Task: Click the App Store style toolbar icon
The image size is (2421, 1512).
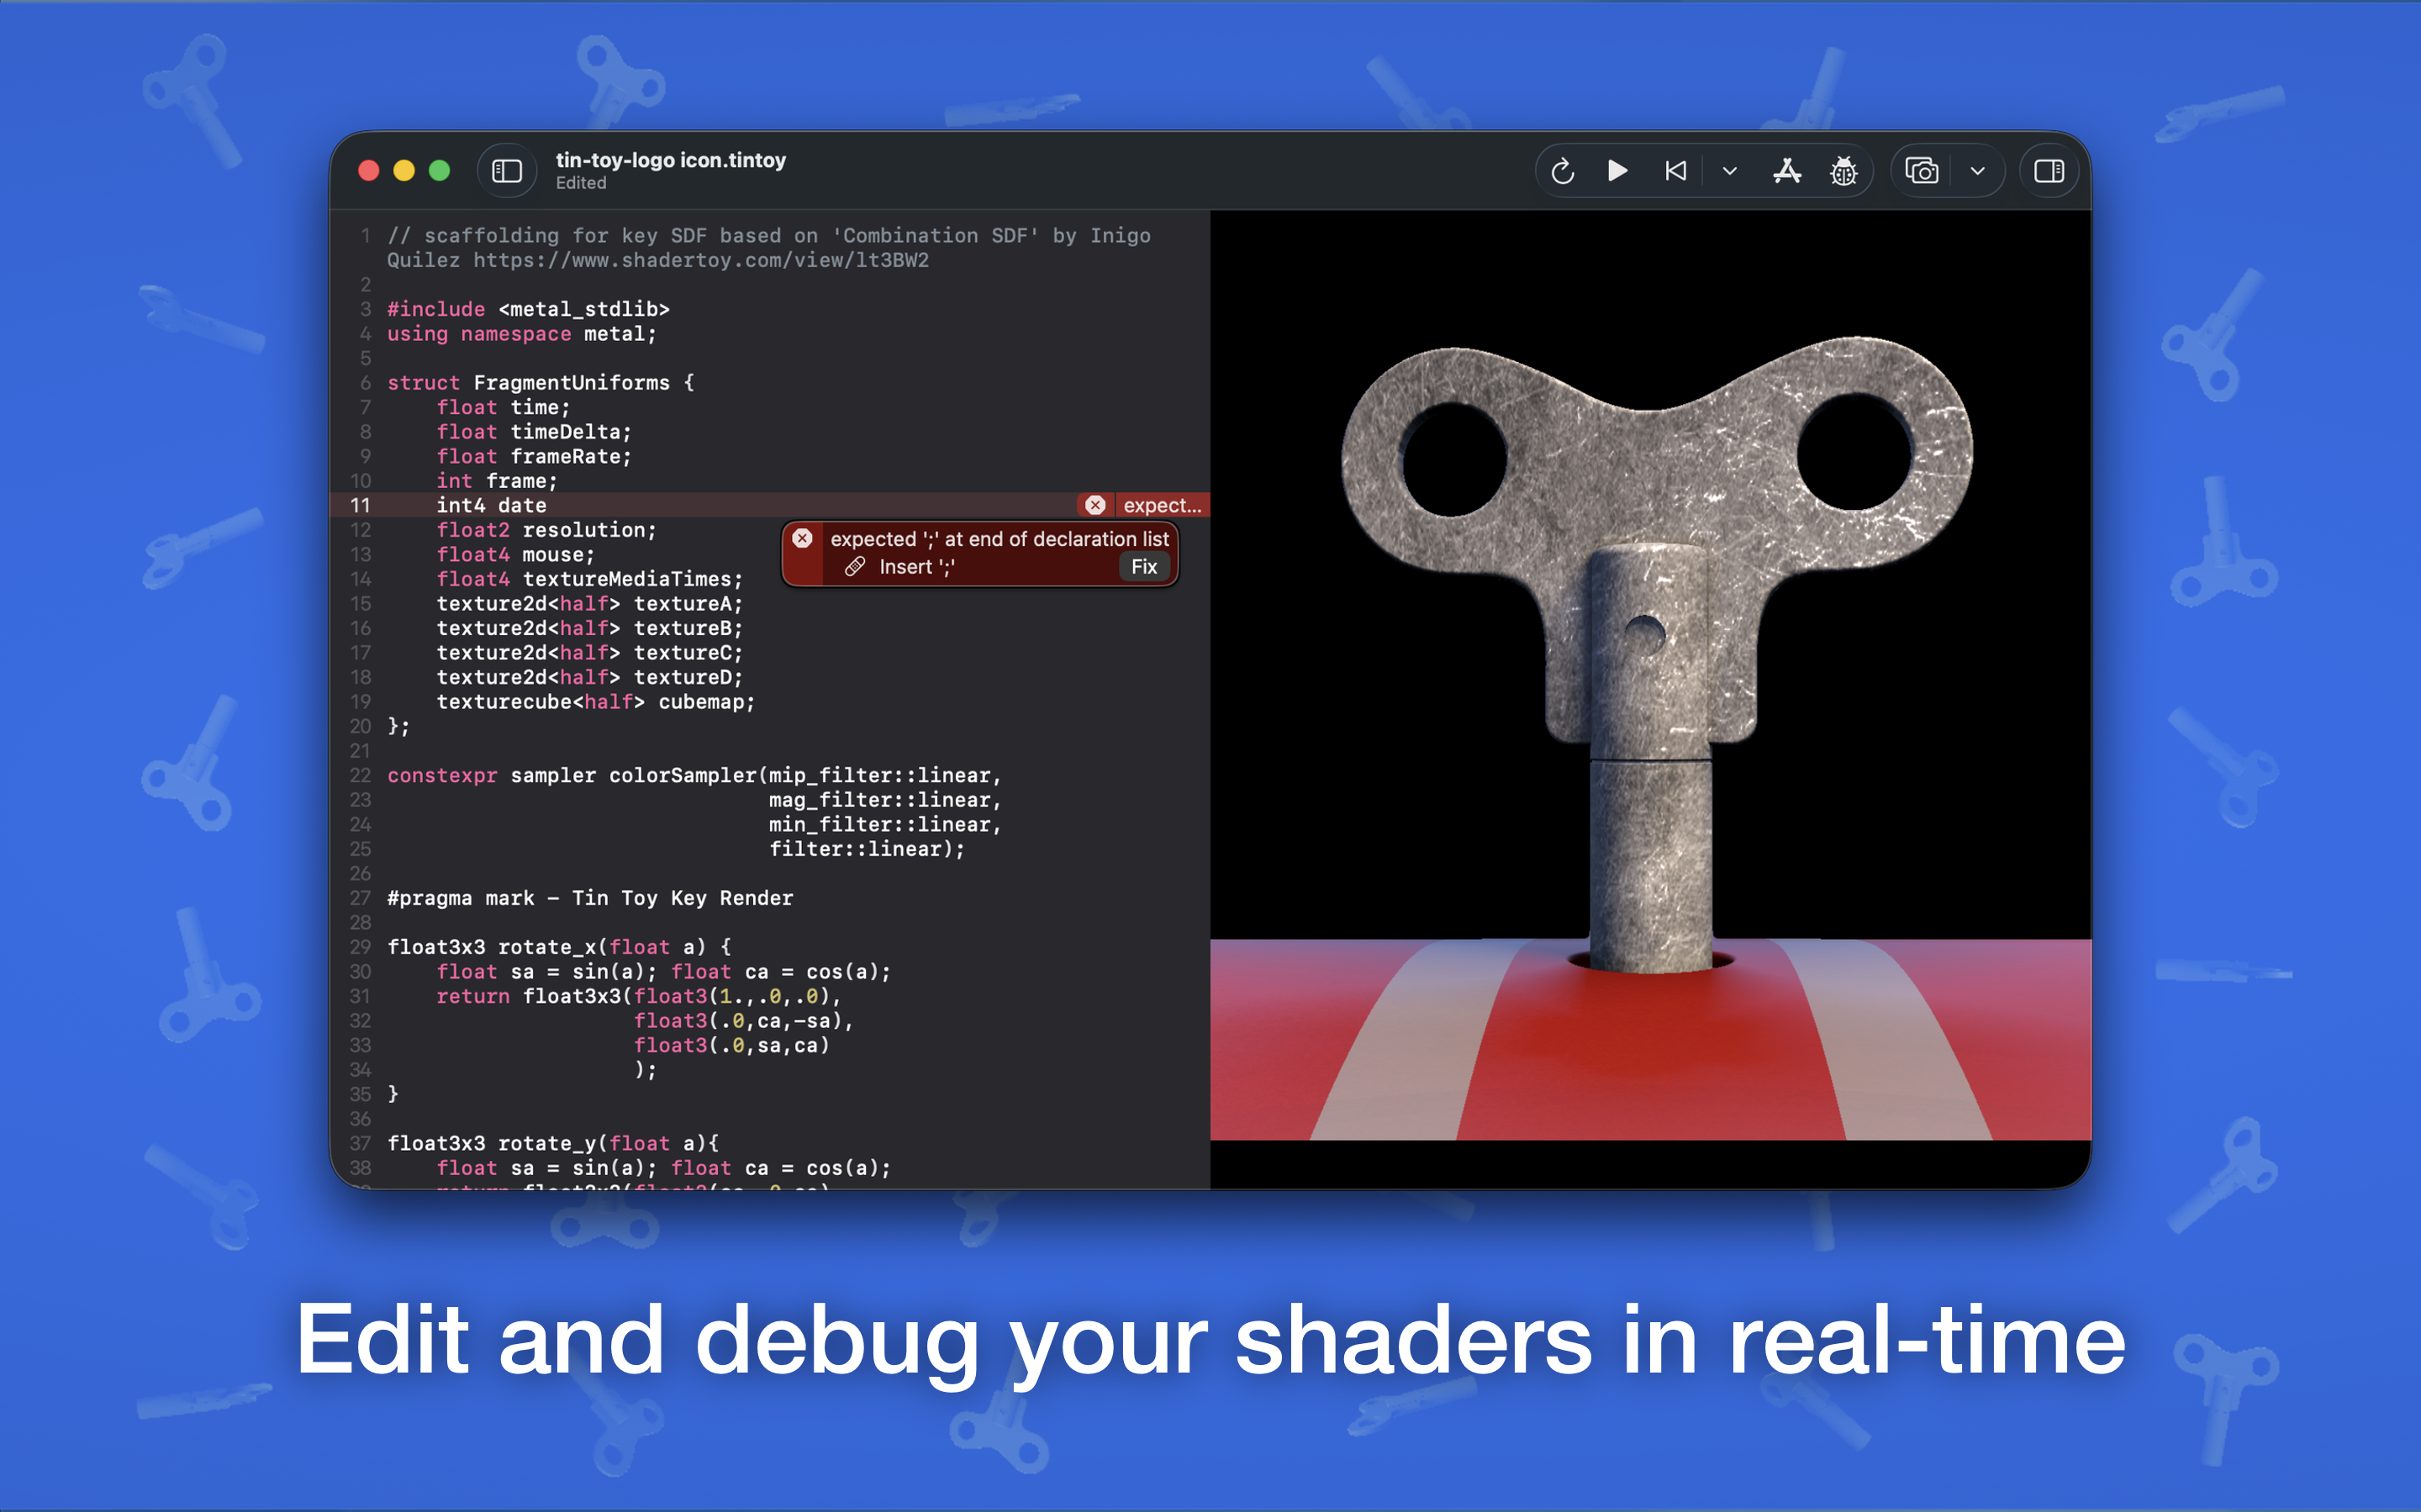Action: click(x=1786, y=171)
